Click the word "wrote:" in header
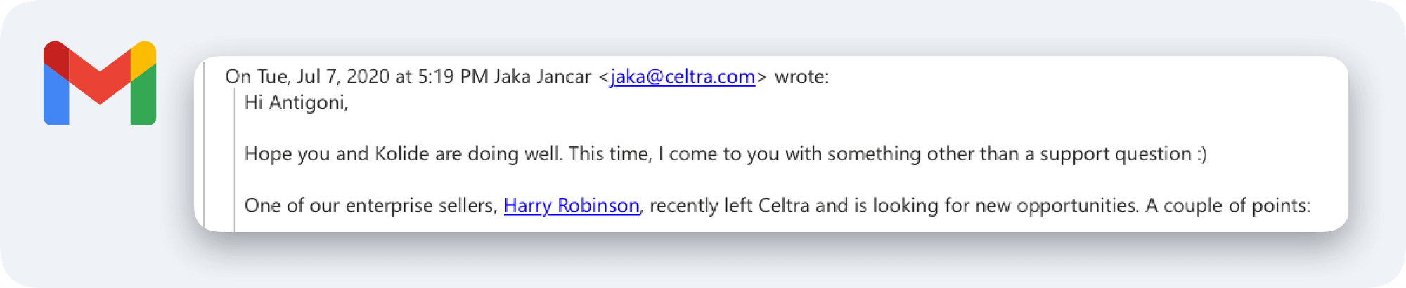Image resolution: width=1406 pixels, height=288 pixels. [801, 76]
